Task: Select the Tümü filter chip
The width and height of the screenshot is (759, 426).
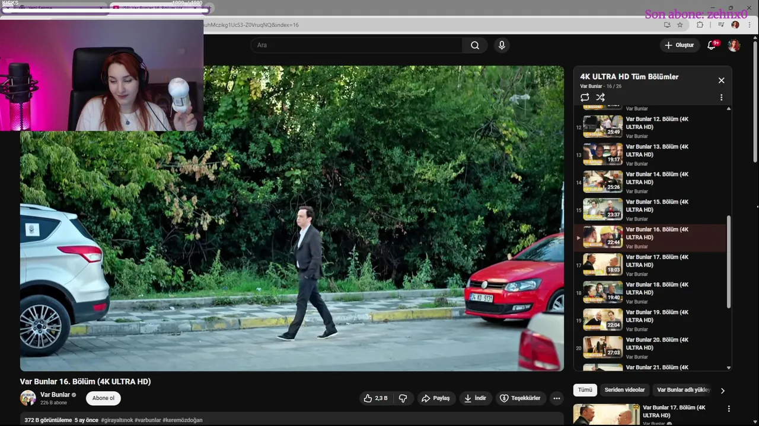Action: tap(585, 390)
